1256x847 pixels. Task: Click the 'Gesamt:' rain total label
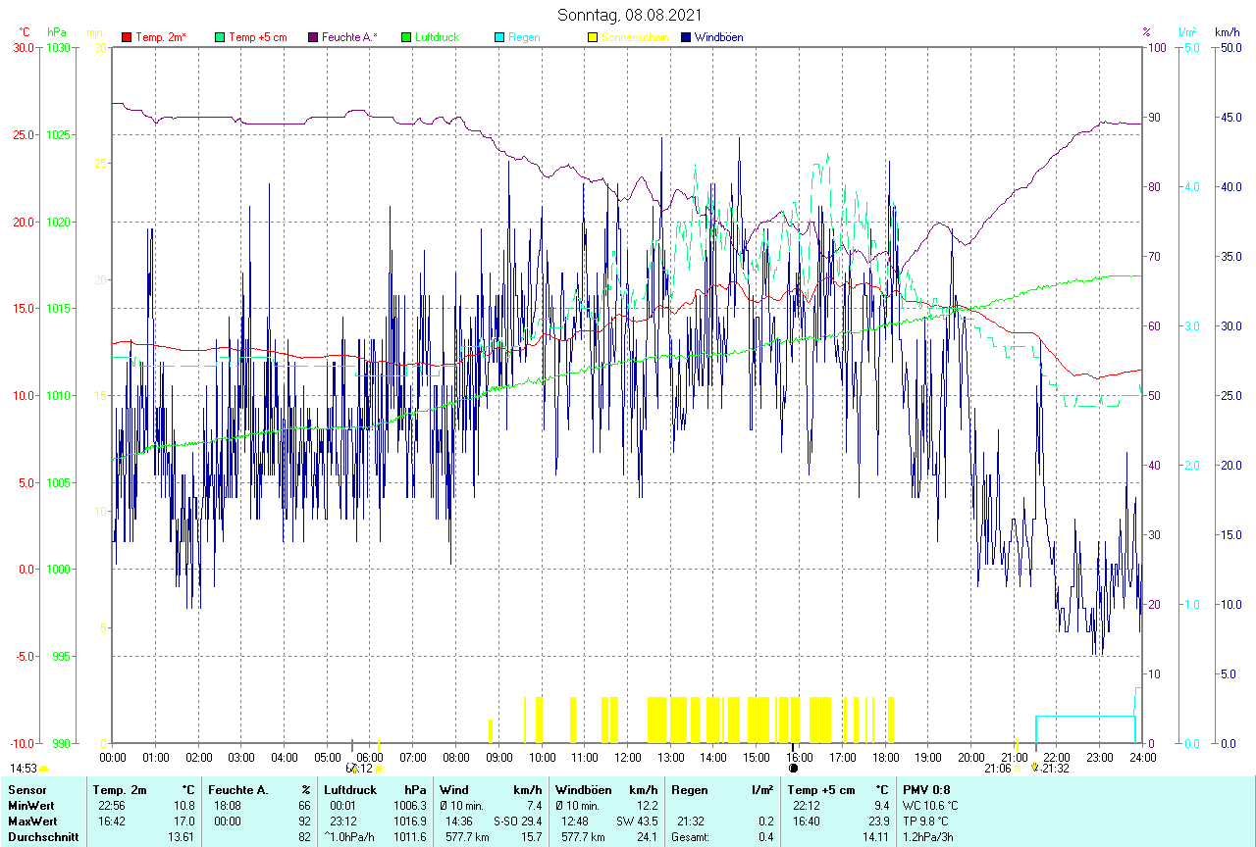(691, 838)
